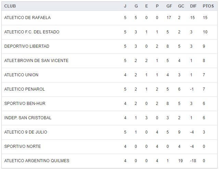219x170 pixels.
Task: Click the PTOS column header
Action: click(208, 6)
